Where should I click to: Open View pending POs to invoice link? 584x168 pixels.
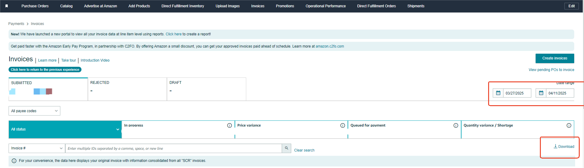[x=551, y=70]
